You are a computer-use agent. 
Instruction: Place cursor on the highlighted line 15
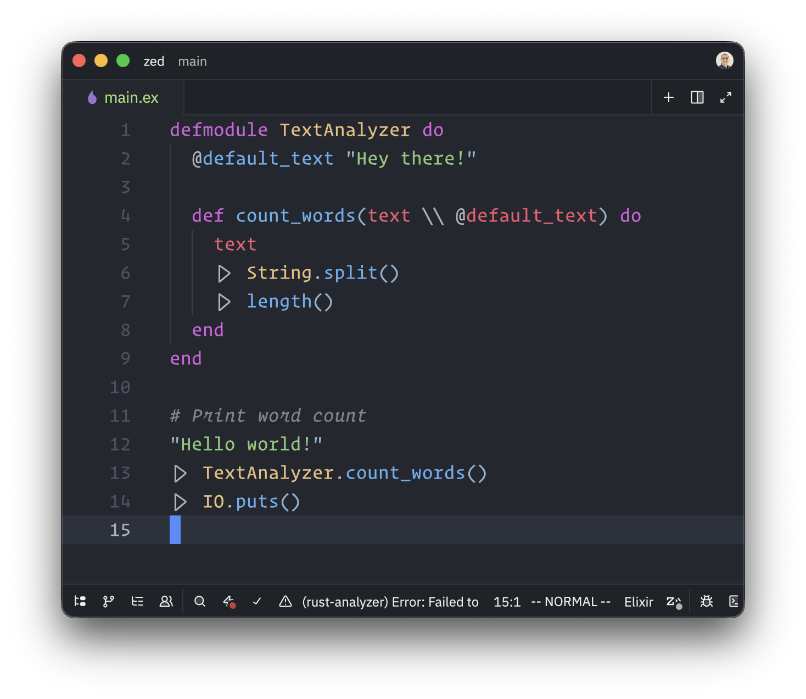pos(403,530)
